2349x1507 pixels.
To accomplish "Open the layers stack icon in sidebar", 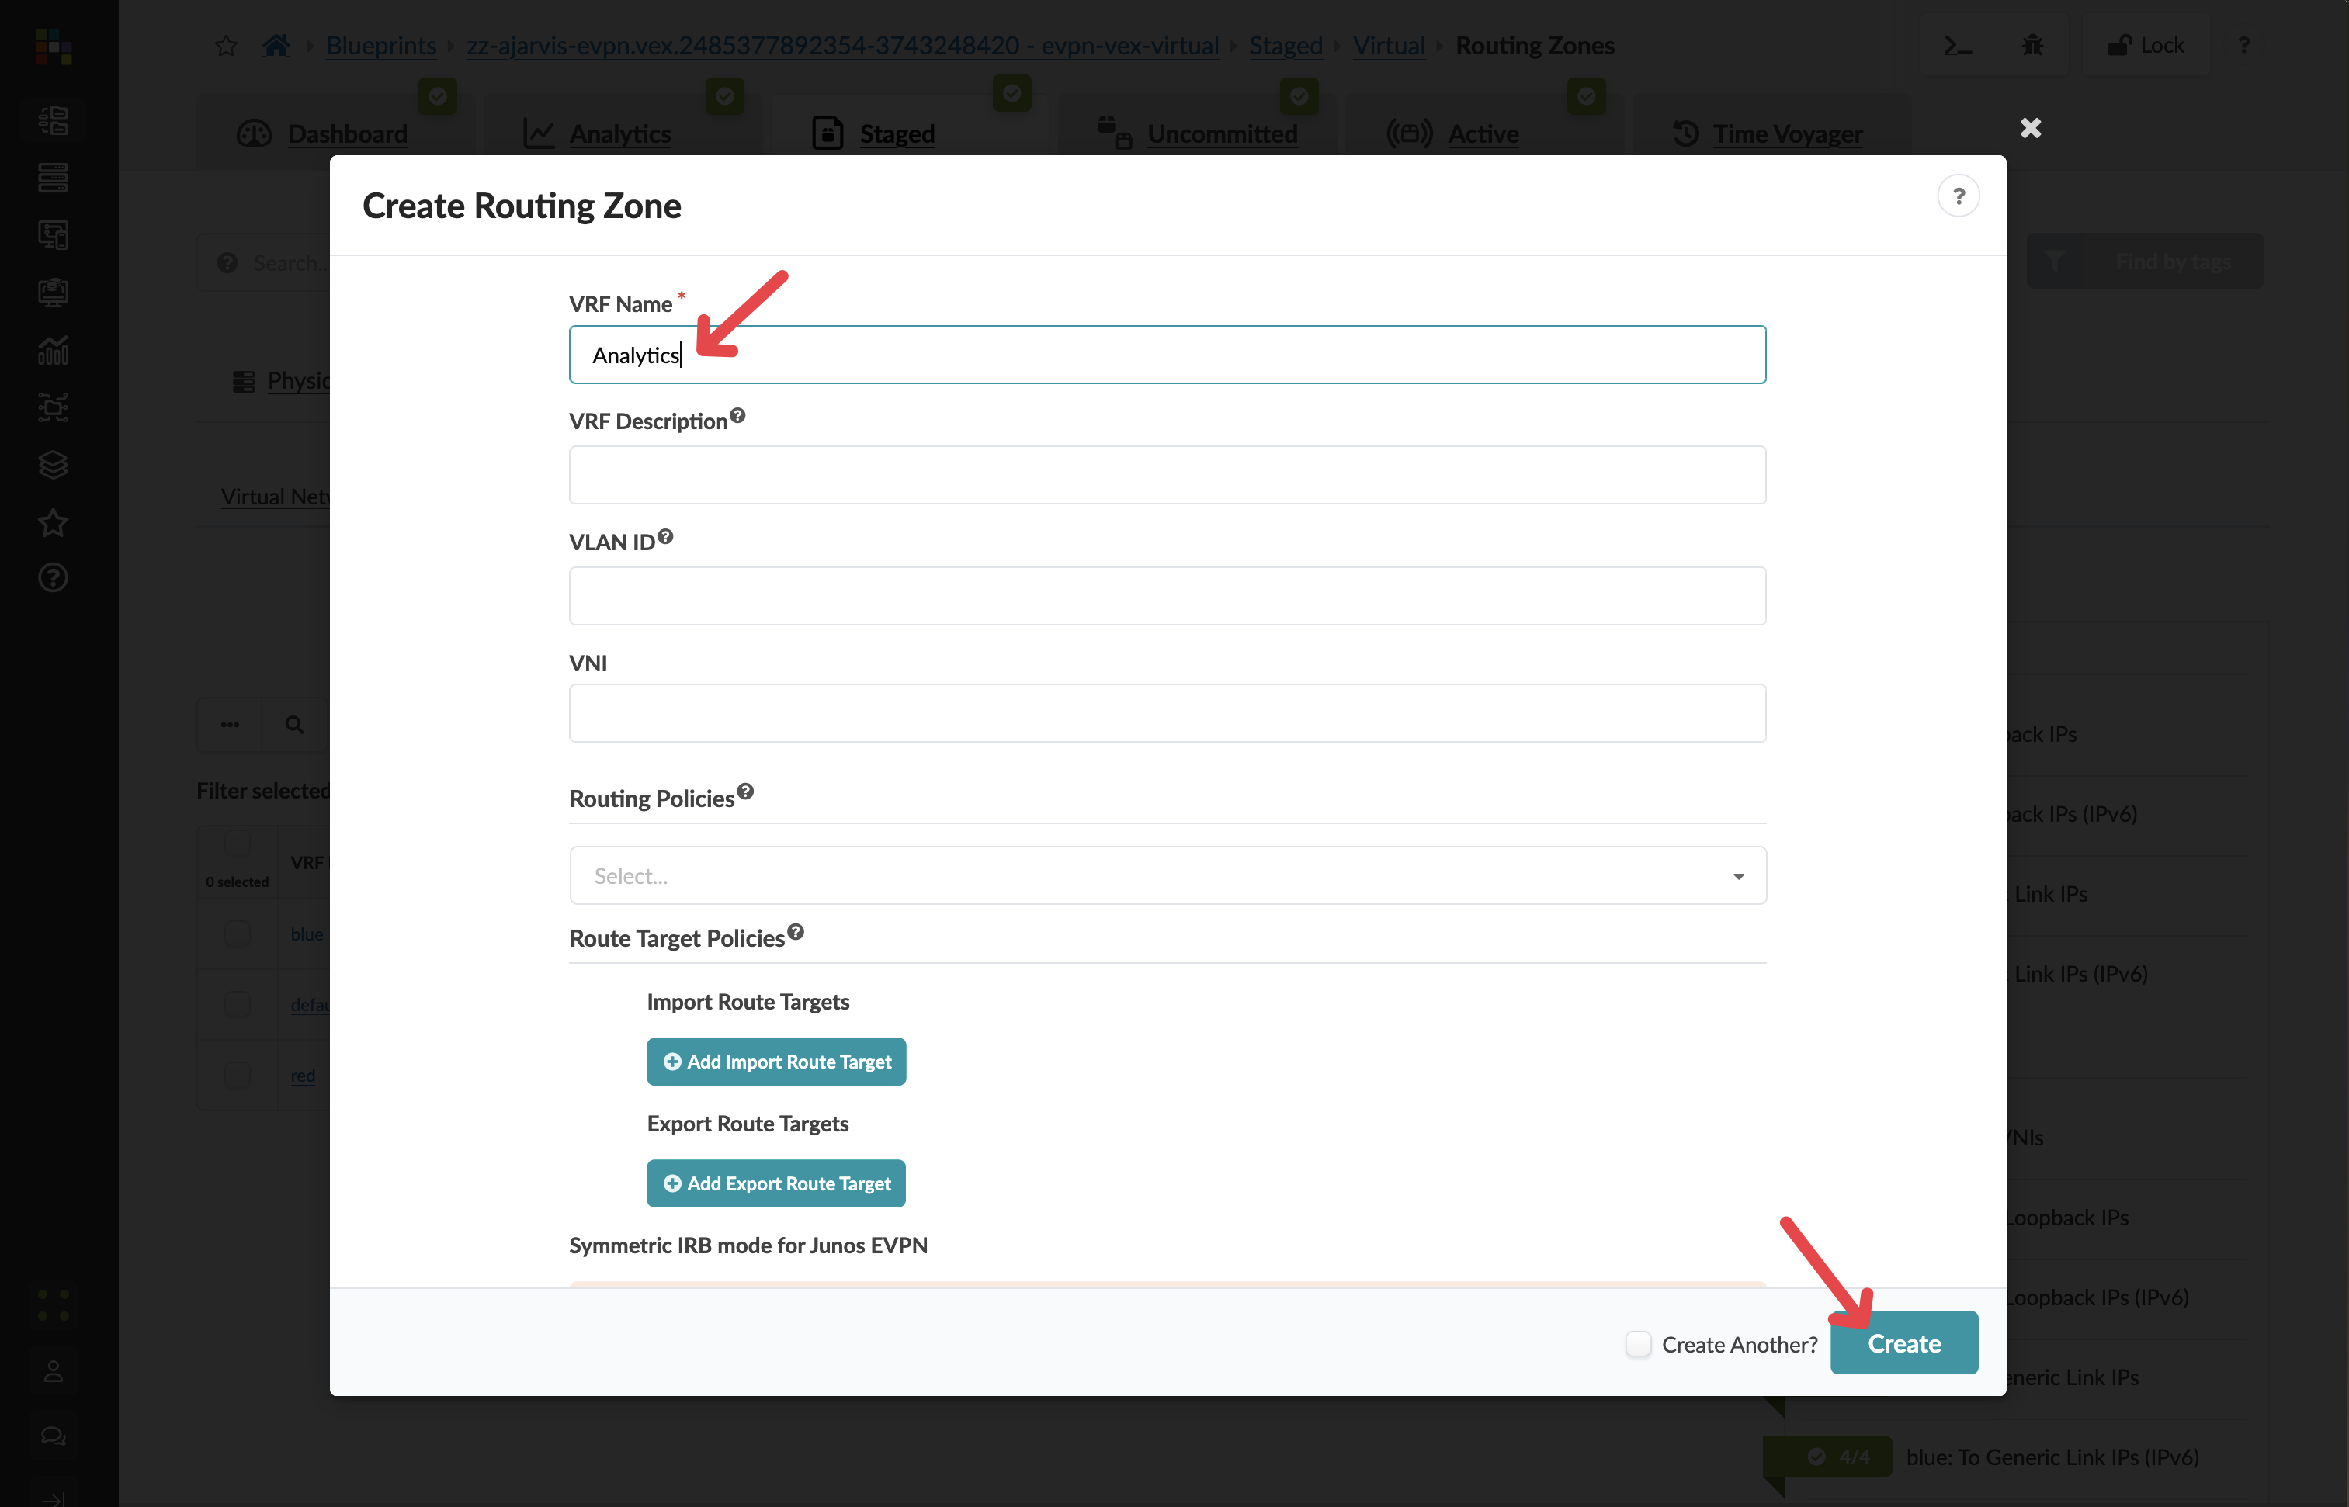I will pos(53,464).
